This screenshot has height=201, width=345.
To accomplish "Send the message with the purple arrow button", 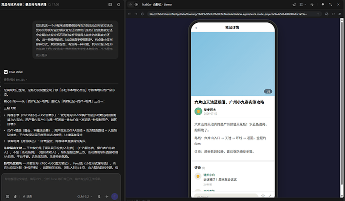I will click(114, 197).
